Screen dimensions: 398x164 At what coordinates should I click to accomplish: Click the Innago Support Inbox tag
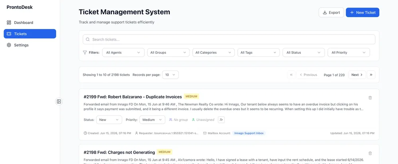coord(249,133)
